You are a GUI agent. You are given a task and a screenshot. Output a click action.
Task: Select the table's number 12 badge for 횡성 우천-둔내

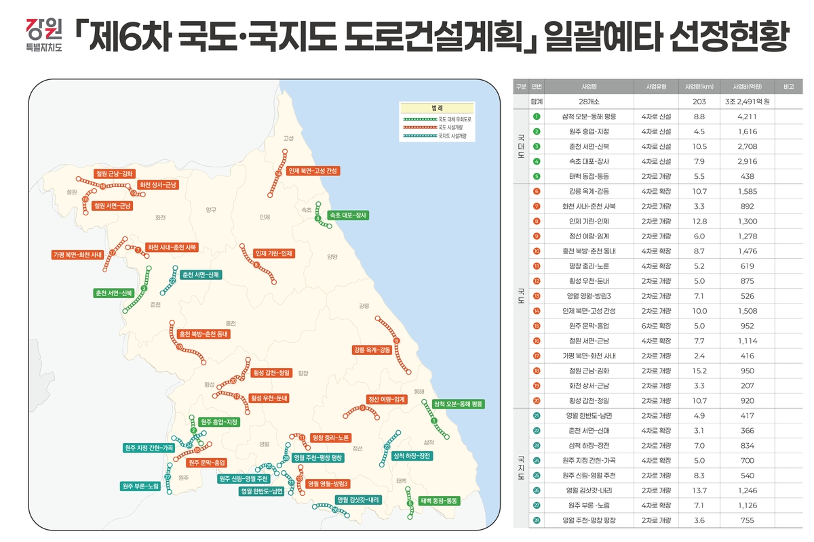point(537,281)
